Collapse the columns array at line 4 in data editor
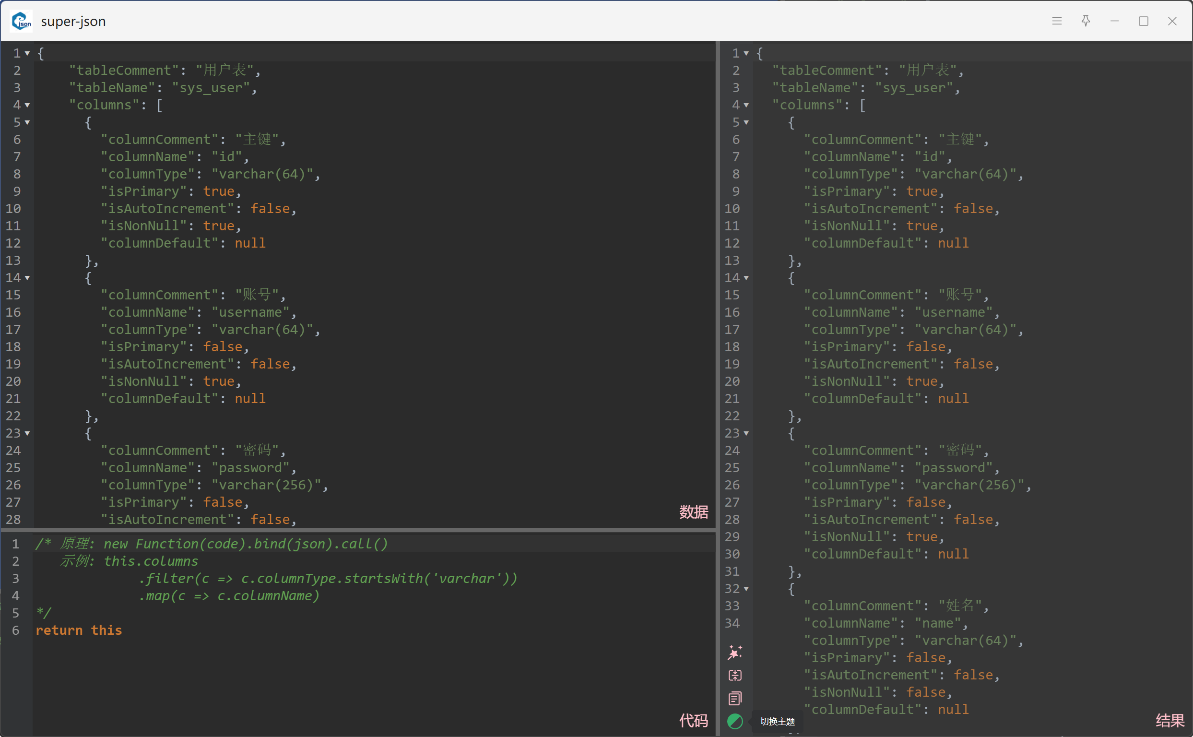1193x737 pixels. [x=27, y=105]
